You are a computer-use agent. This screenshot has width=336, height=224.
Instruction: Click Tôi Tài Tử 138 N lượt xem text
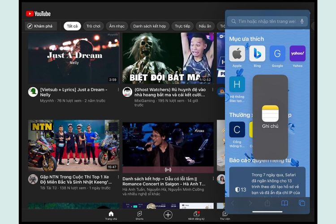coord(75,188)
